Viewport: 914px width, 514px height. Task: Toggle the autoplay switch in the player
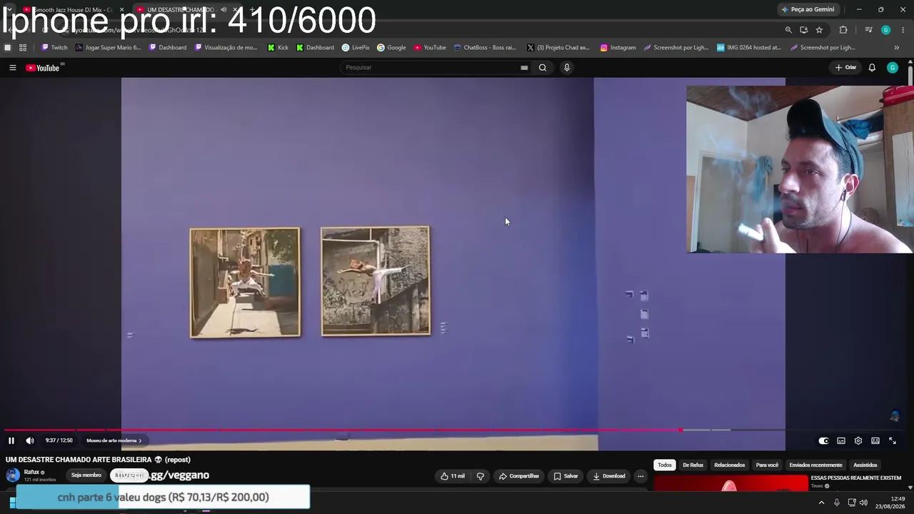click(x=823, y=440)
